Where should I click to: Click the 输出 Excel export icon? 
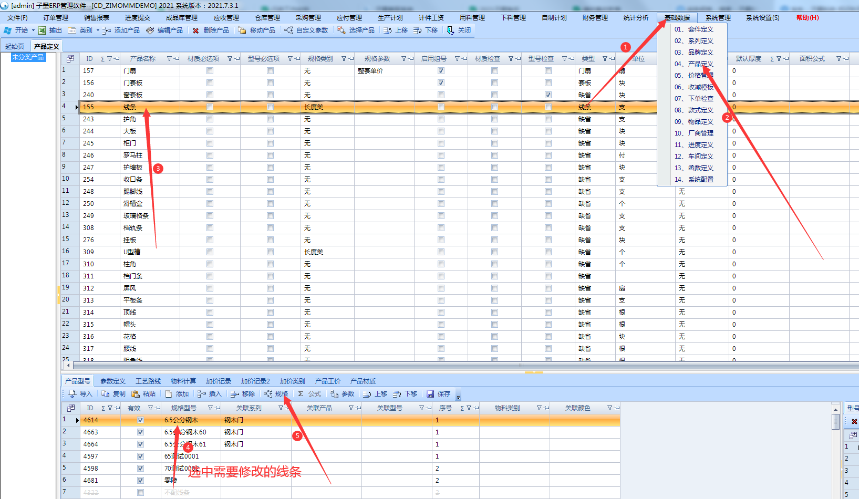pyautogui.click(x=42, y=30)
